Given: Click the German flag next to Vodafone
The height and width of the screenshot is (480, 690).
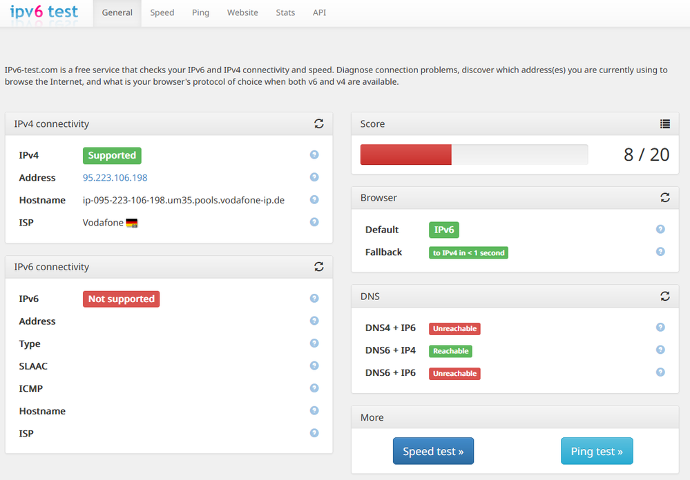Looking at the screenshot, I should [x=131, y=223].
